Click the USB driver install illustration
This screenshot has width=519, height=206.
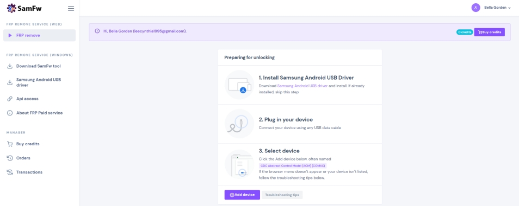pyautogui.click(x=239, y=85)
